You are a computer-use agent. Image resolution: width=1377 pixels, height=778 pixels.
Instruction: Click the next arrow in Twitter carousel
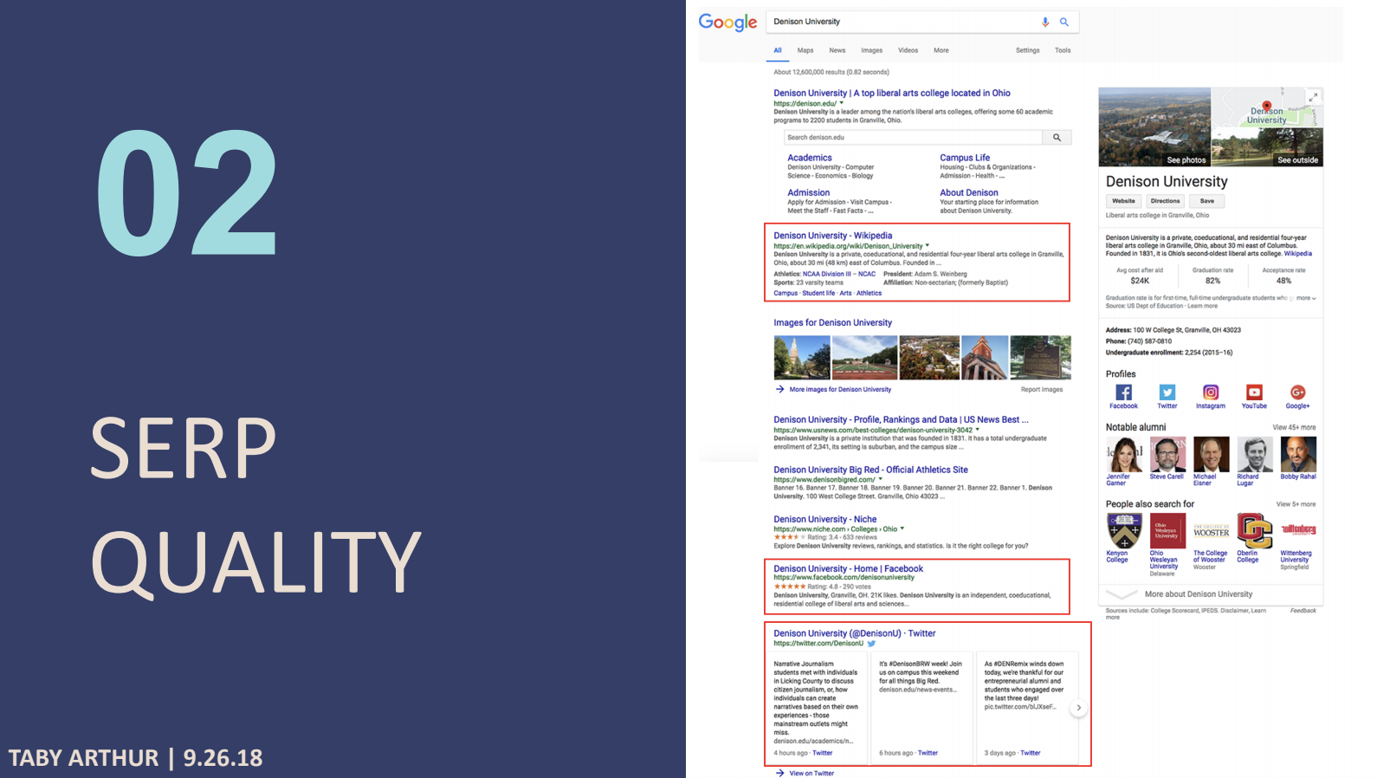coord(1078,708)
